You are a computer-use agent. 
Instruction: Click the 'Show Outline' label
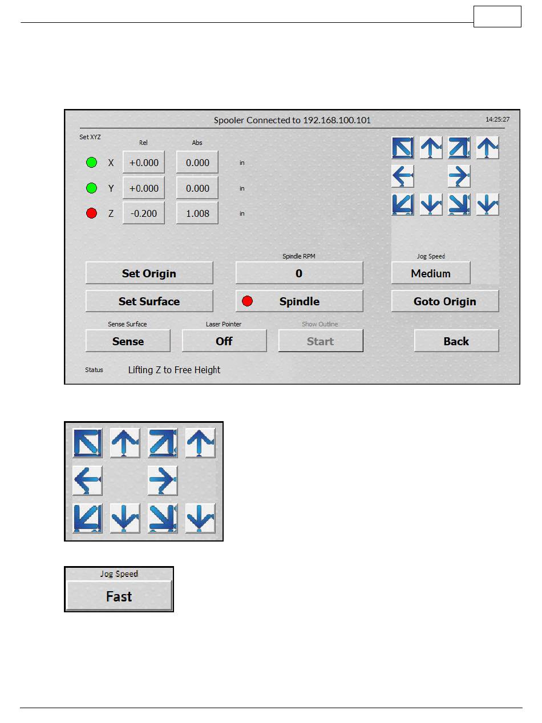(320, 324)
